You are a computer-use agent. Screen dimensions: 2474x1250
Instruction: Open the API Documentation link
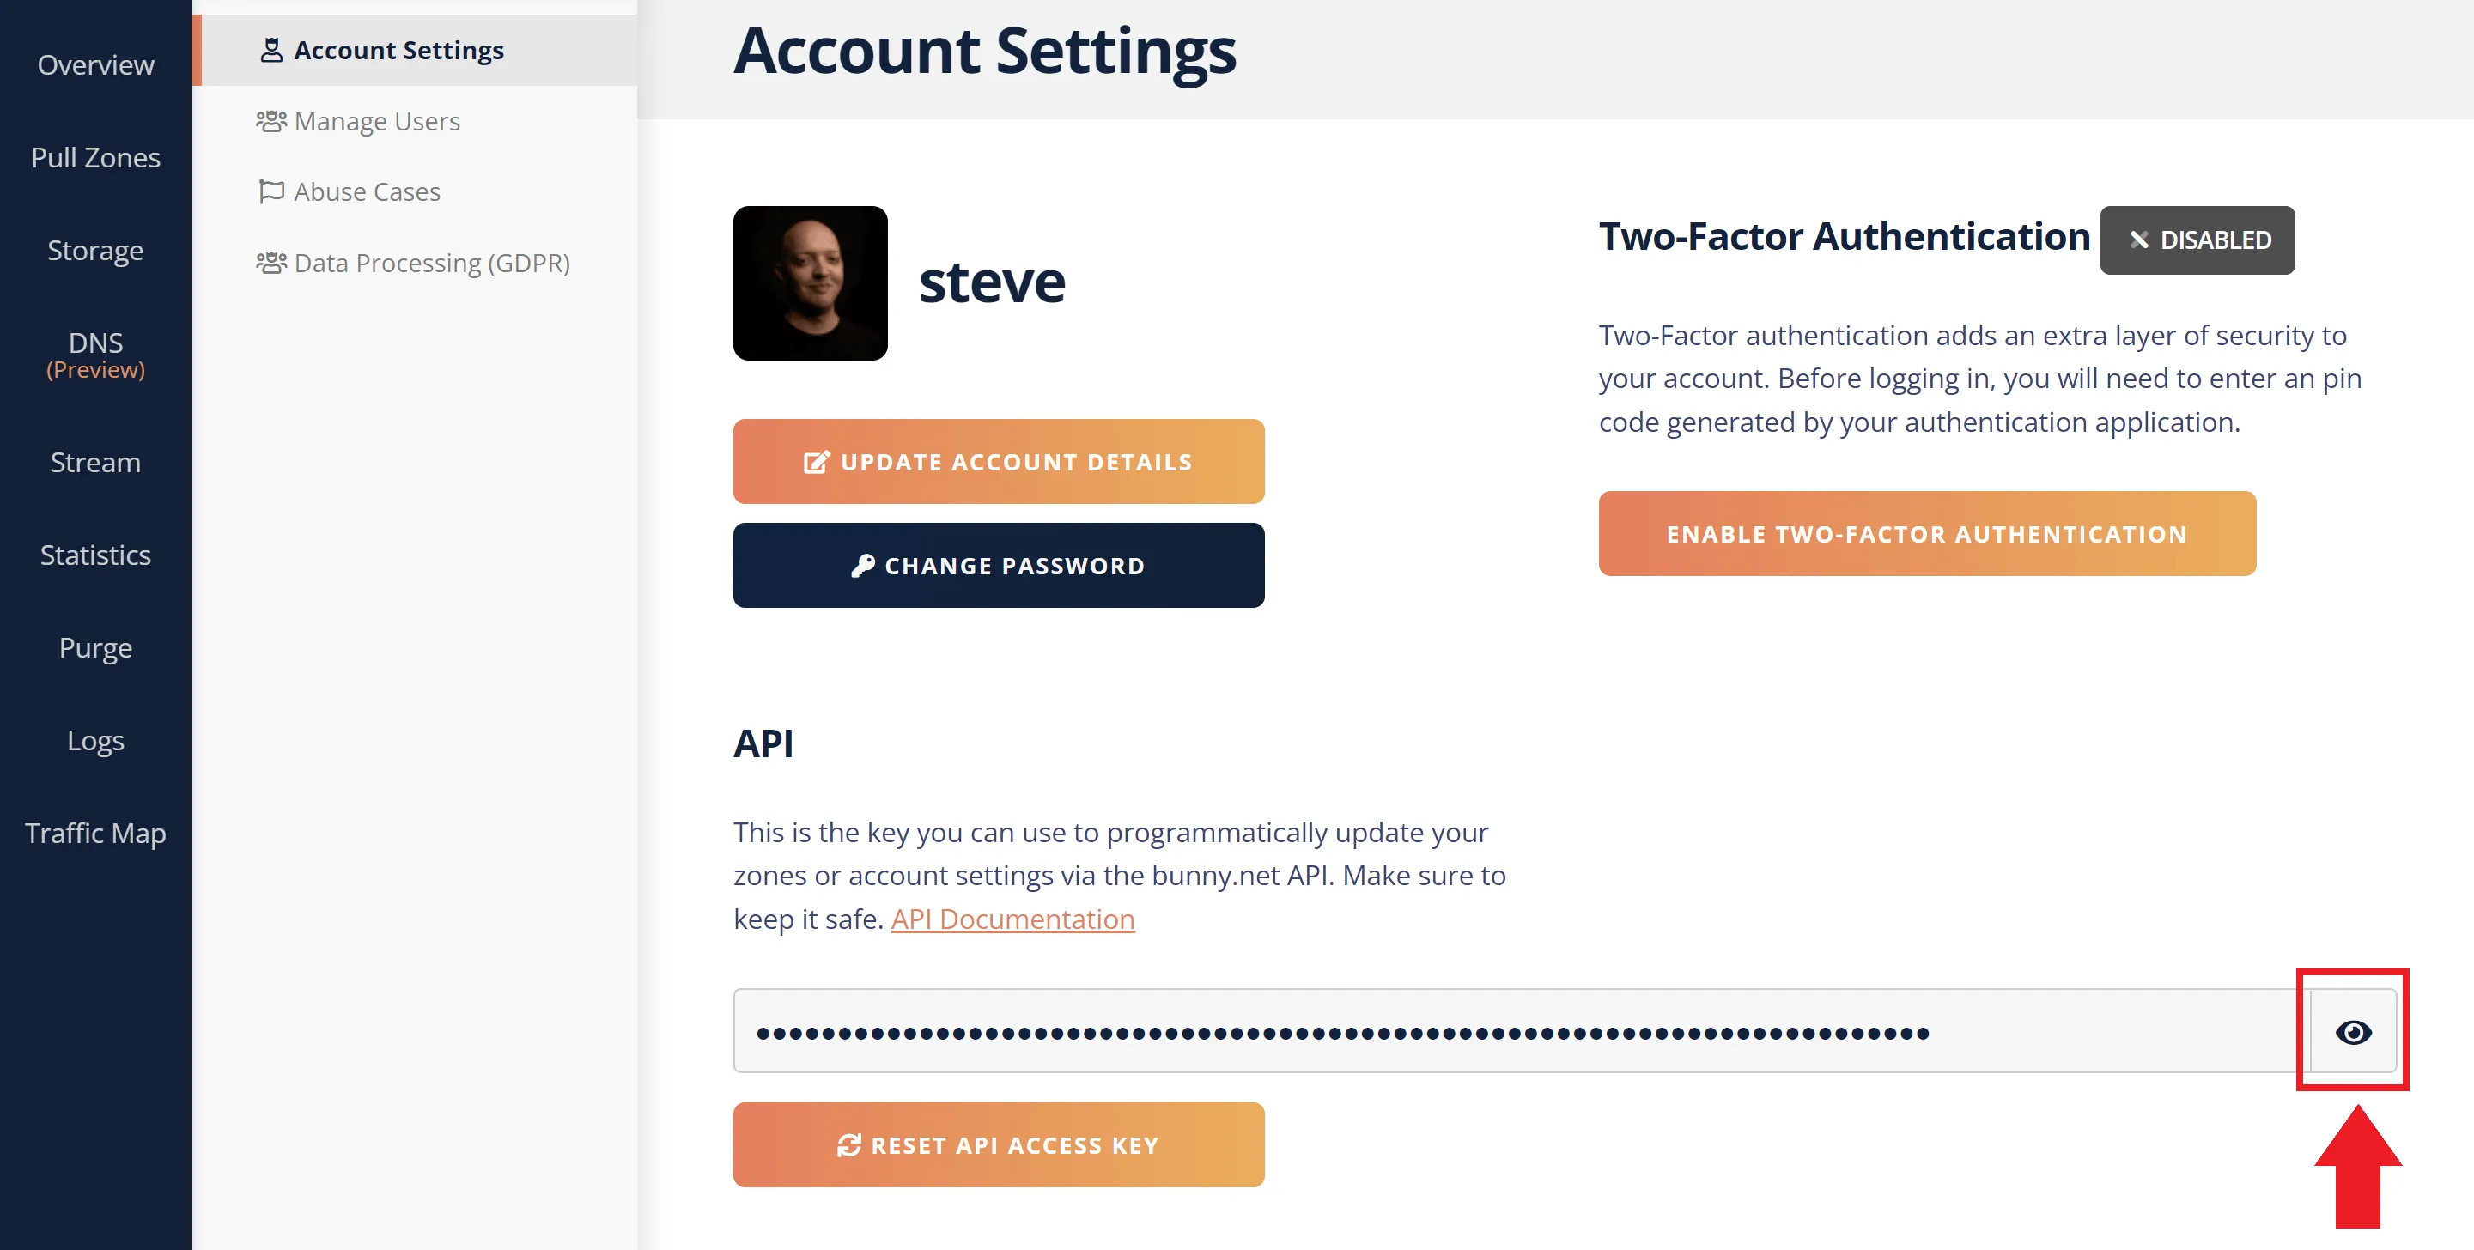click(1012, 919)
